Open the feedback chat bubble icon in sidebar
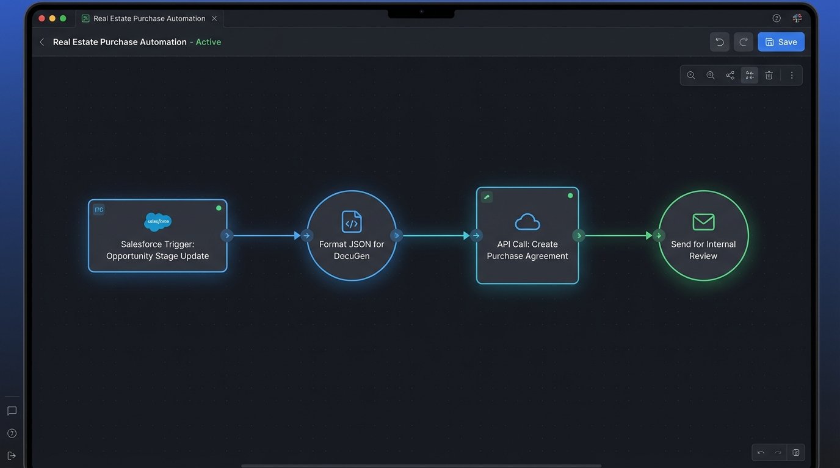This screenshot has width=840, height=468. [12, 411]
